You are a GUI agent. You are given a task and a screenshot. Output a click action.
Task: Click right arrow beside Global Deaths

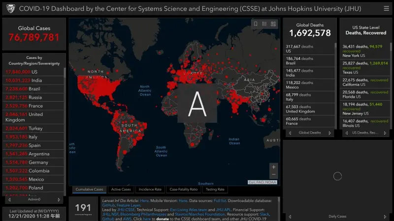click(x=329, y=133)
